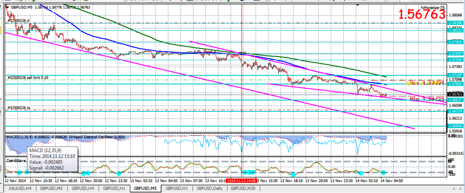Click the 1.57697 cyan price label
The image size is (465, 193).
pos(455,53)
